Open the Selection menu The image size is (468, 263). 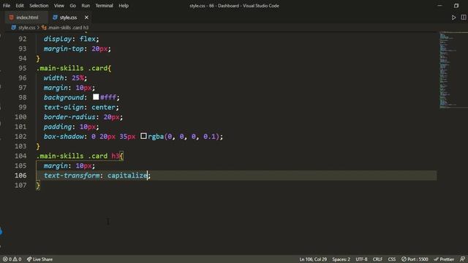(x=39, y=6)
